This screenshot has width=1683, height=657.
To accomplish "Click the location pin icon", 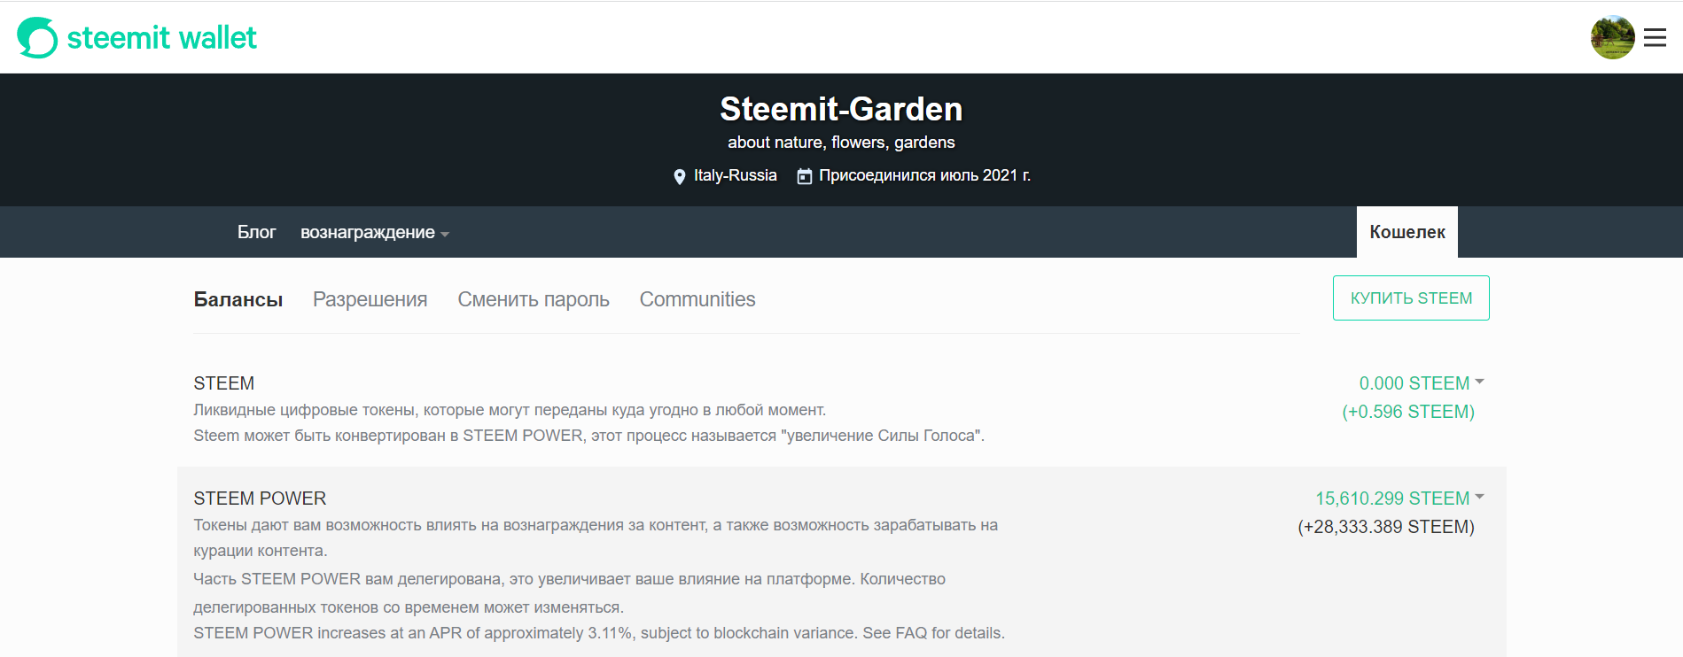I will coord(680,176).
